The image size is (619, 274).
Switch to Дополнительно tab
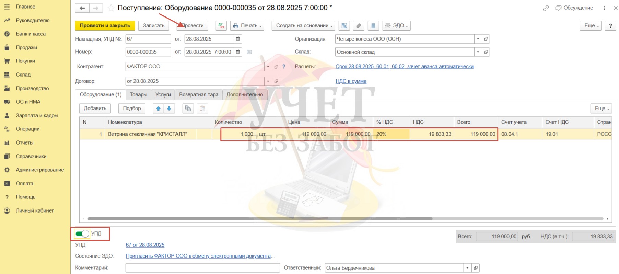coord(245,95)
